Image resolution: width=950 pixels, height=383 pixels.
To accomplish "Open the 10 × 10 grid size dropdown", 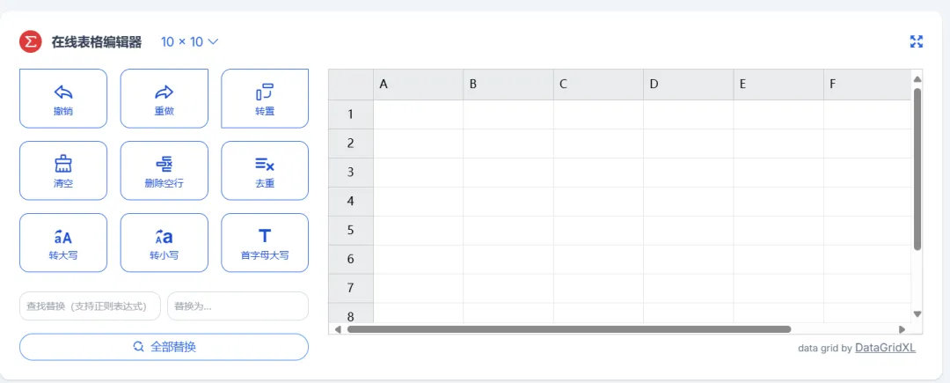I will 189,41.
